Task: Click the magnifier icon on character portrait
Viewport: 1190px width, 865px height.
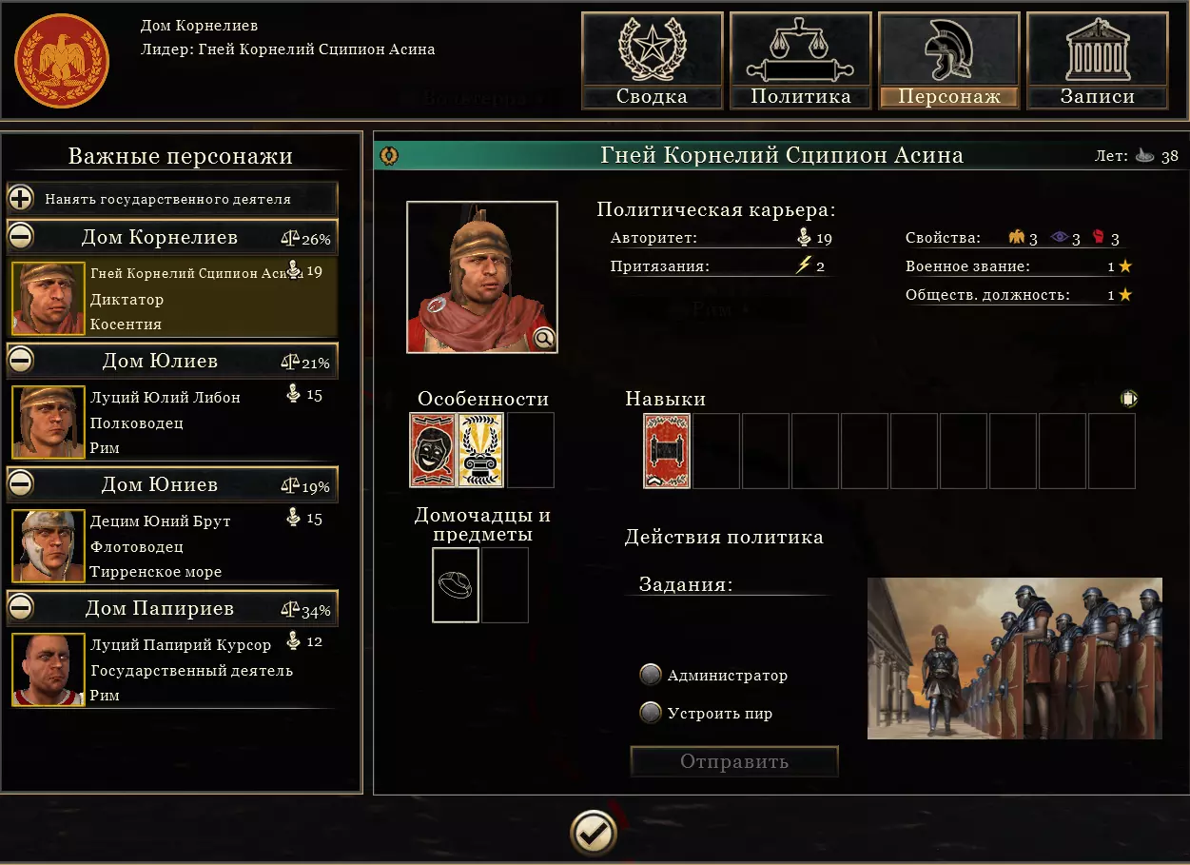Action: (x=543, y=338)
